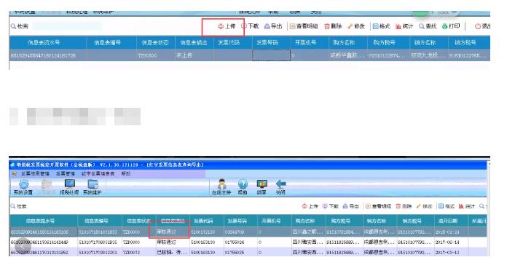Select the date 2018-01-24 cell
Image resolution: width=507 pixels, height=268 pixels.
tap(451, 232)
